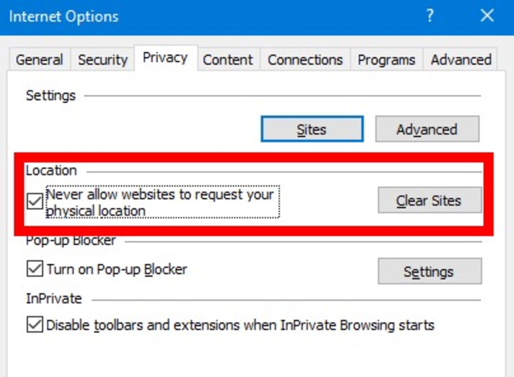Toggle the Turn on Pop-up Blocker checkbox
Image resolution: width=514 pixels, height=377 pixels.
pos(35,269)
